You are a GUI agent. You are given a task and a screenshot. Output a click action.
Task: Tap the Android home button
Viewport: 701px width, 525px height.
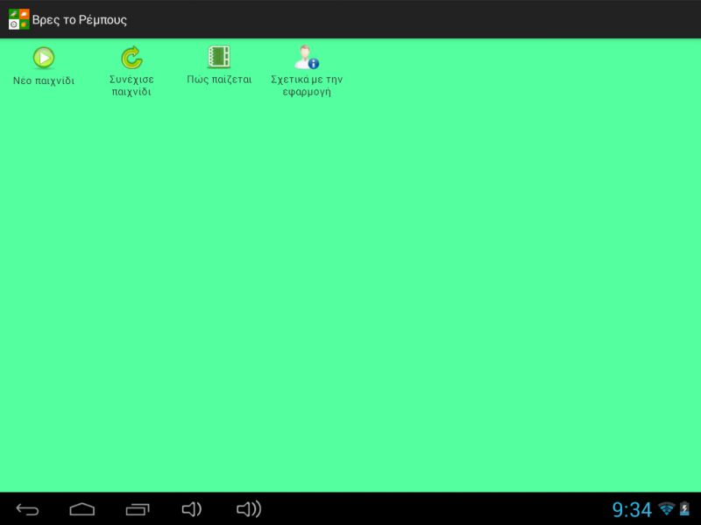(x=82, y=509)
